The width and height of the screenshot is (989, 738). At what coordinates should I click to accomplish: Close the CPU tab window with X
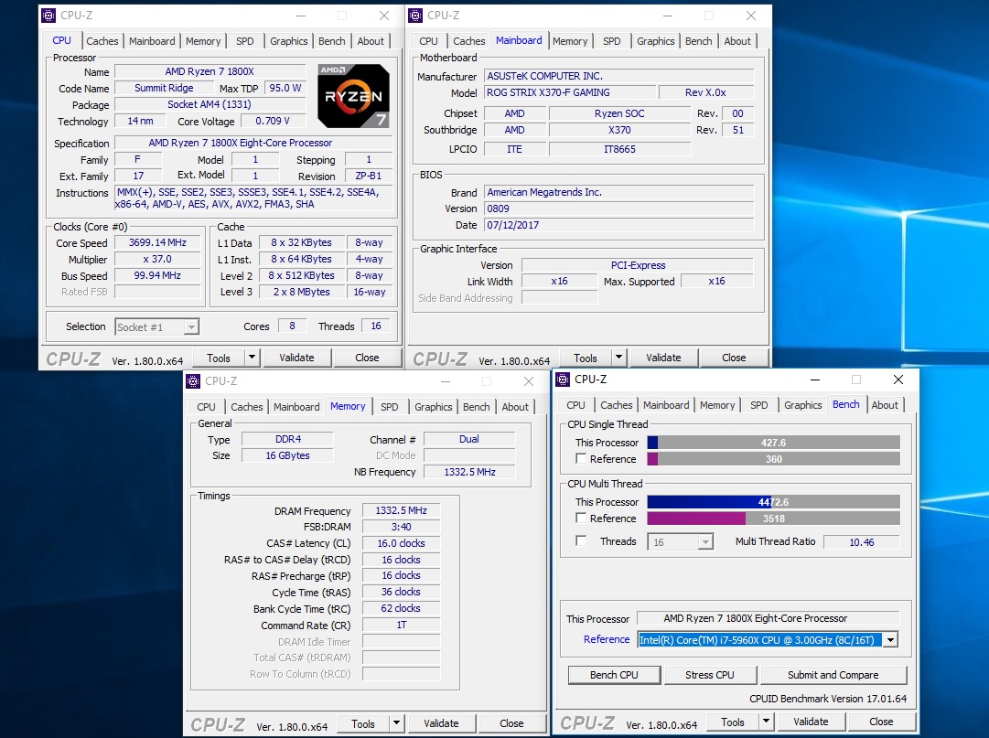tap(384, 16)
